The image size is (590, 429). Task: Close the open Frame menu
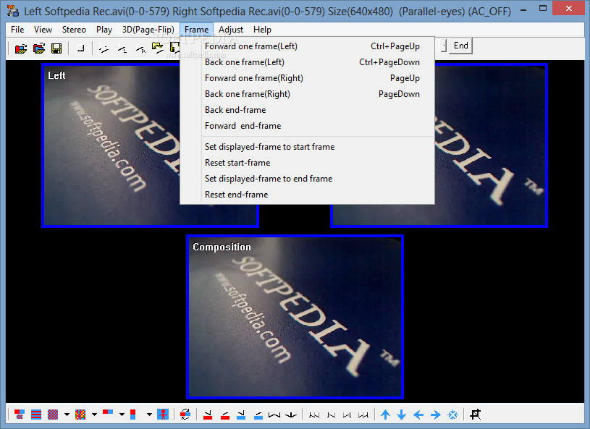(196, 30)
